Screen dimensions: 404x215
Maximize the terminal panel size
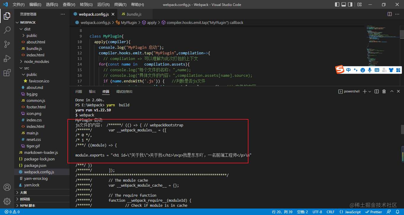[392, 92]
